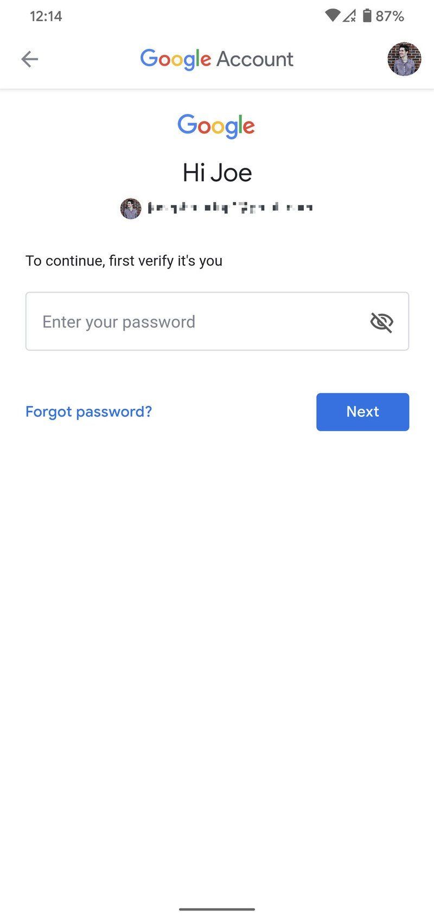The width and height of the screenshot is (434, 917).
Task: Open the Forgot password link
Action: tap(88, 412)
